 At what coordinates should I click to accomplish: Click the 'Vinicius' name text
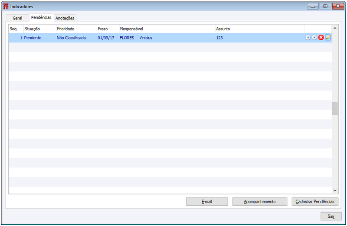pyautogui.click(x=146, y=38)
